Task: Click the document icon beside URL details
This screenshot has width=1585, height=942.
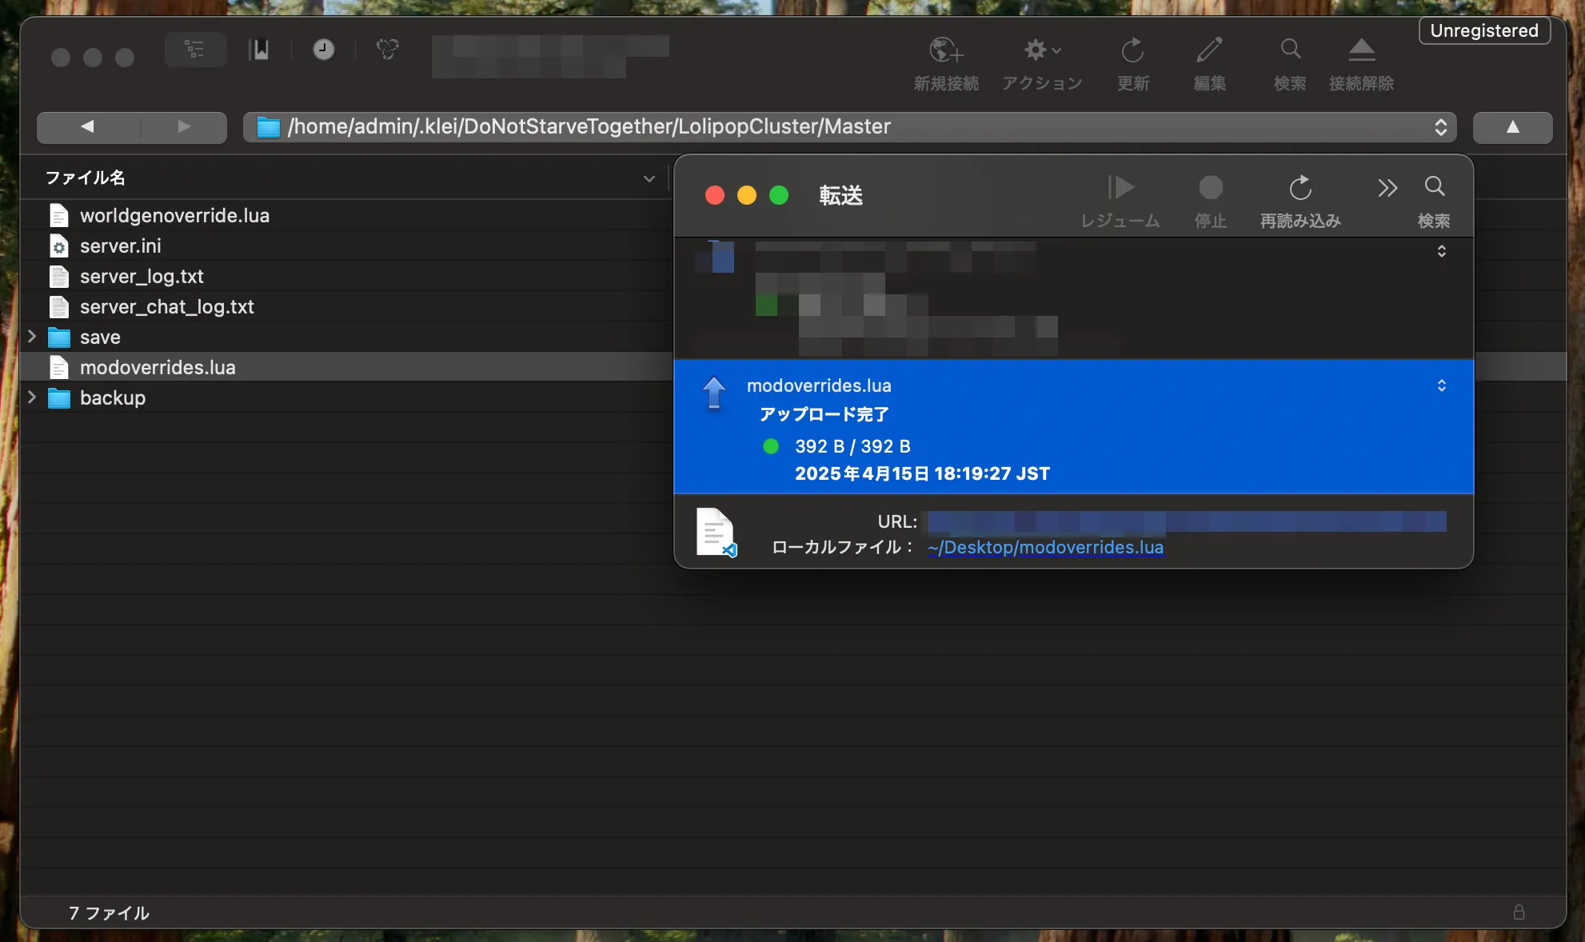Action: [x=716, y=532]
